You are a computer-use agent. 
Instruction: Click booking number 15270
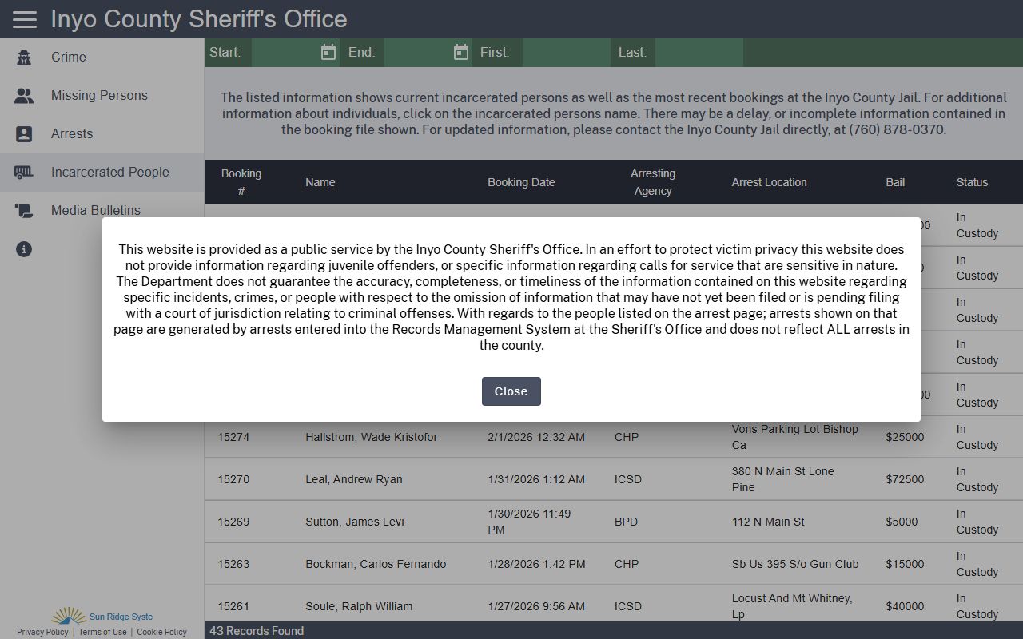[x=233, y=479]
